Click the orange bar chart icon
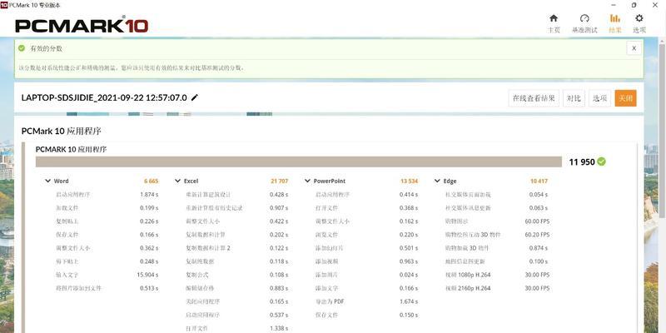 [x=614, y=18]
